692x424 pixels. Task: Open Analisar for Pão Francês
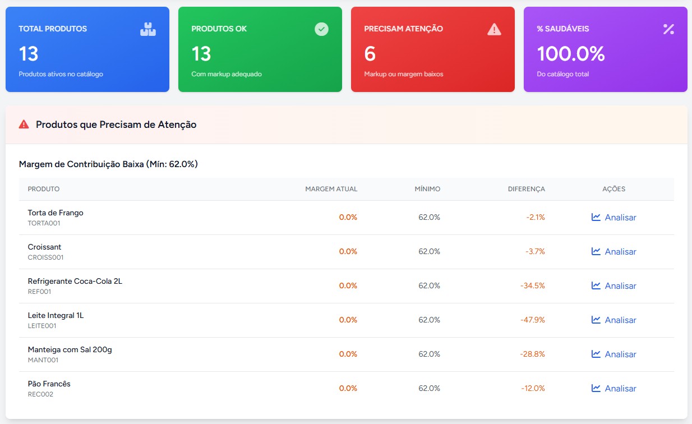[620, 389]
